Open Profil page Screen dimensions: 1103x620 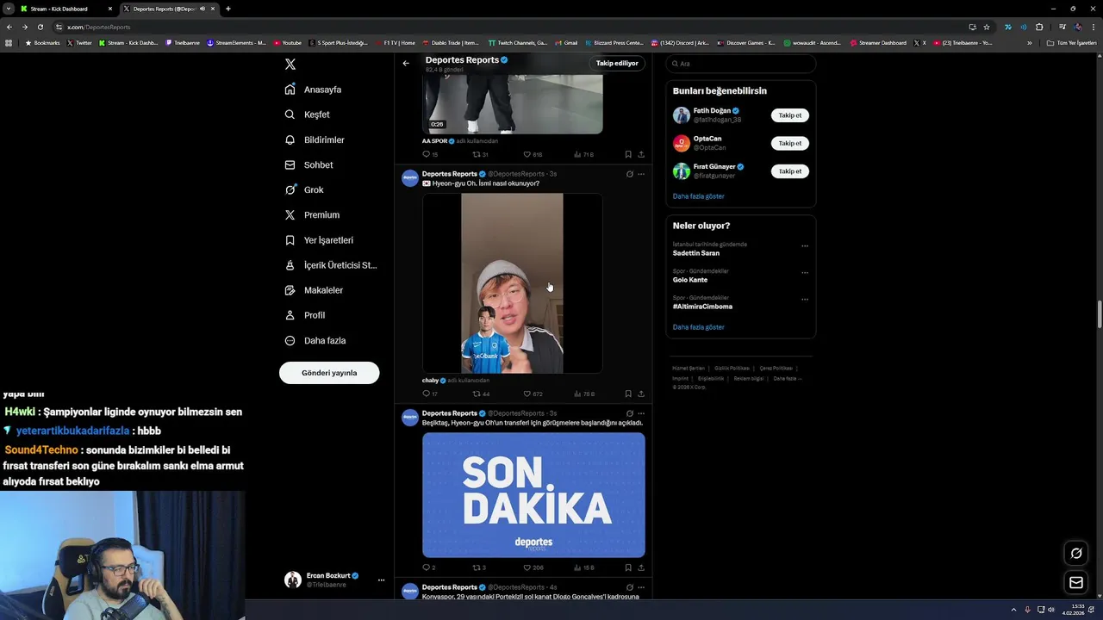(x=305, y=315)
